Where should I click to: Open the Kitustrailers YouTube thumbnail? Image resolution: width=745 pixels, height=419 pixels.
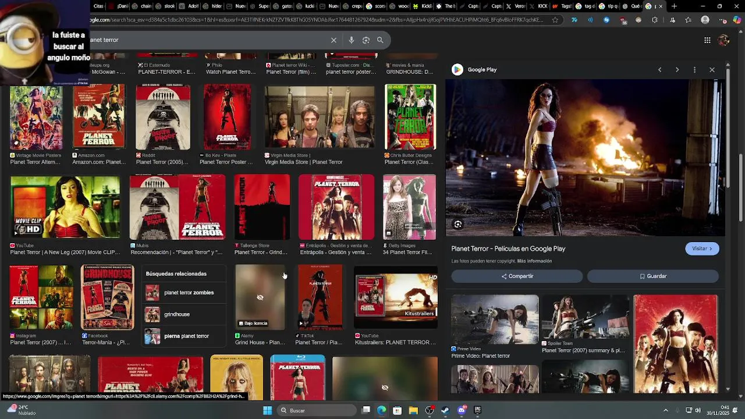point(396,297)
